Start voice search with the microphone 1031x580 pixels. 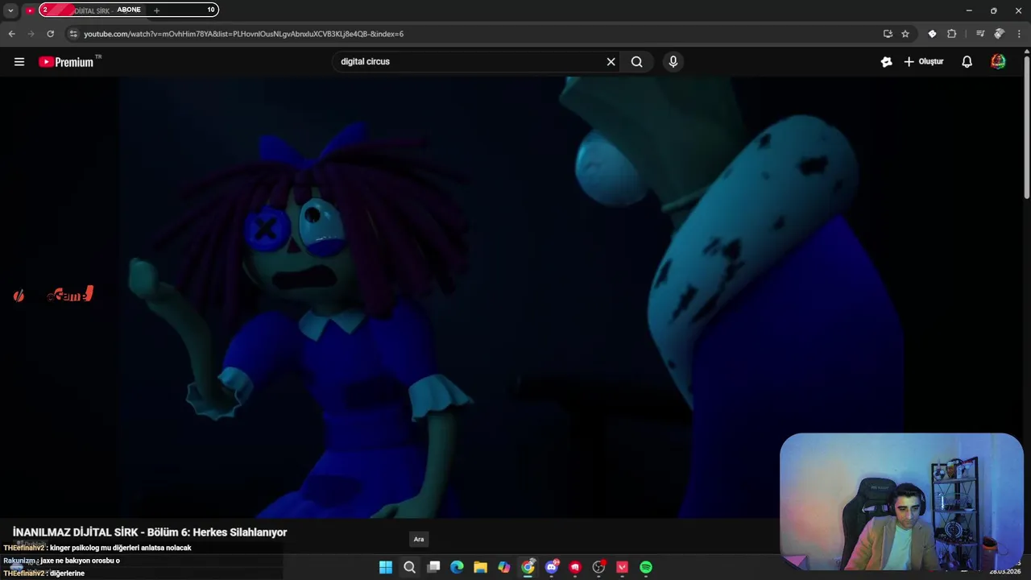(673, 62)
